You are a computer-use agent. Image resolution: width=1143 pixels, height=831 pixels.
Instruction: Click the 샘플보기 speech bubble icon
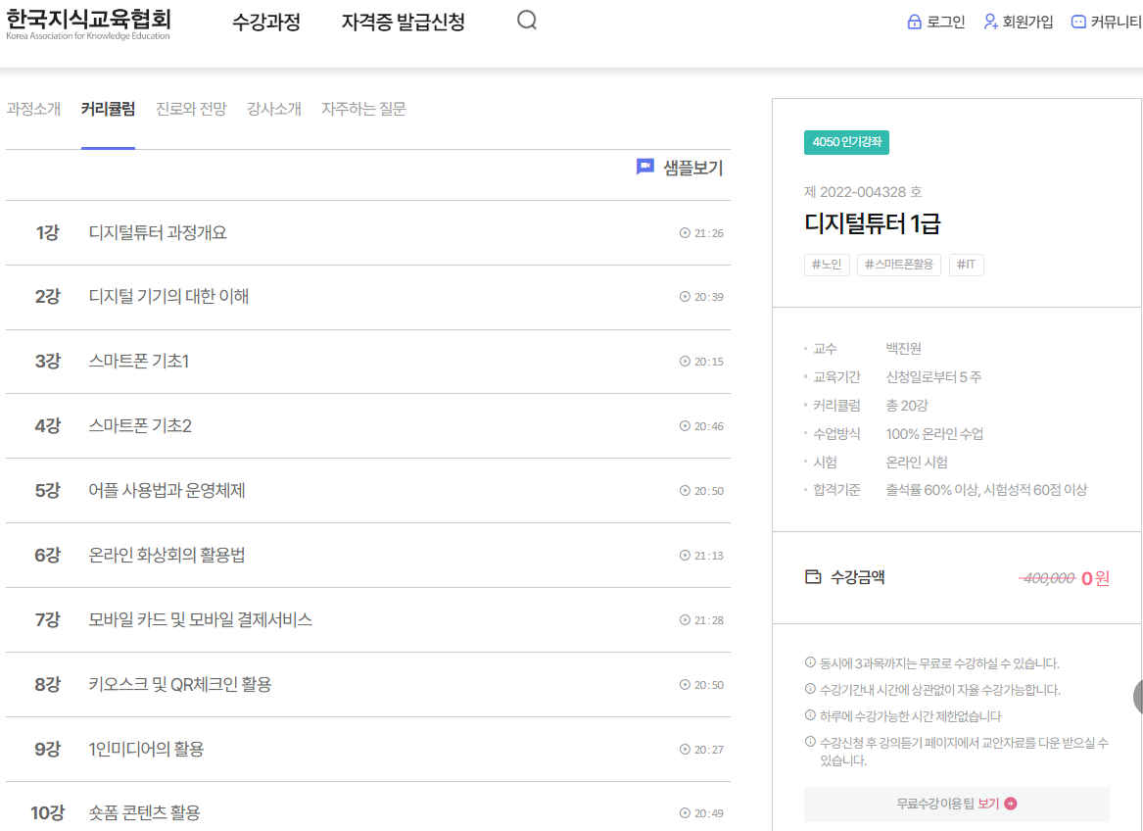[643, 167]
